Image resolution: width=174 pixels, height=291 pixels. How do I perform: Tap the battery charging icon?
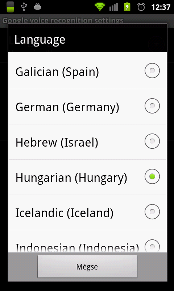(x=127, y=7)
